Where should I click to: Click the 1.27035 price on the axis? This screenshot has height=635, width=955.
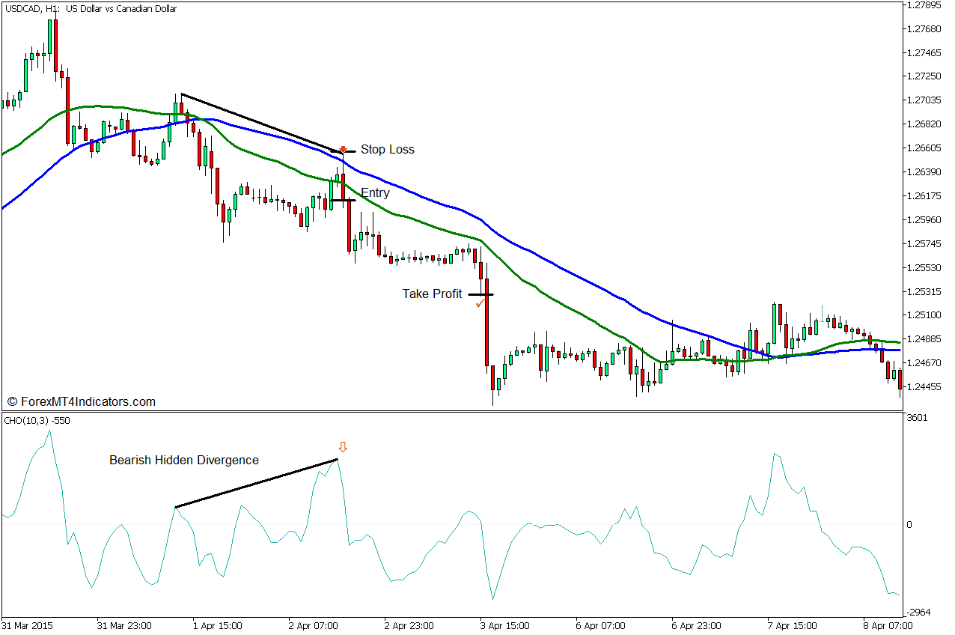point(923,100)
